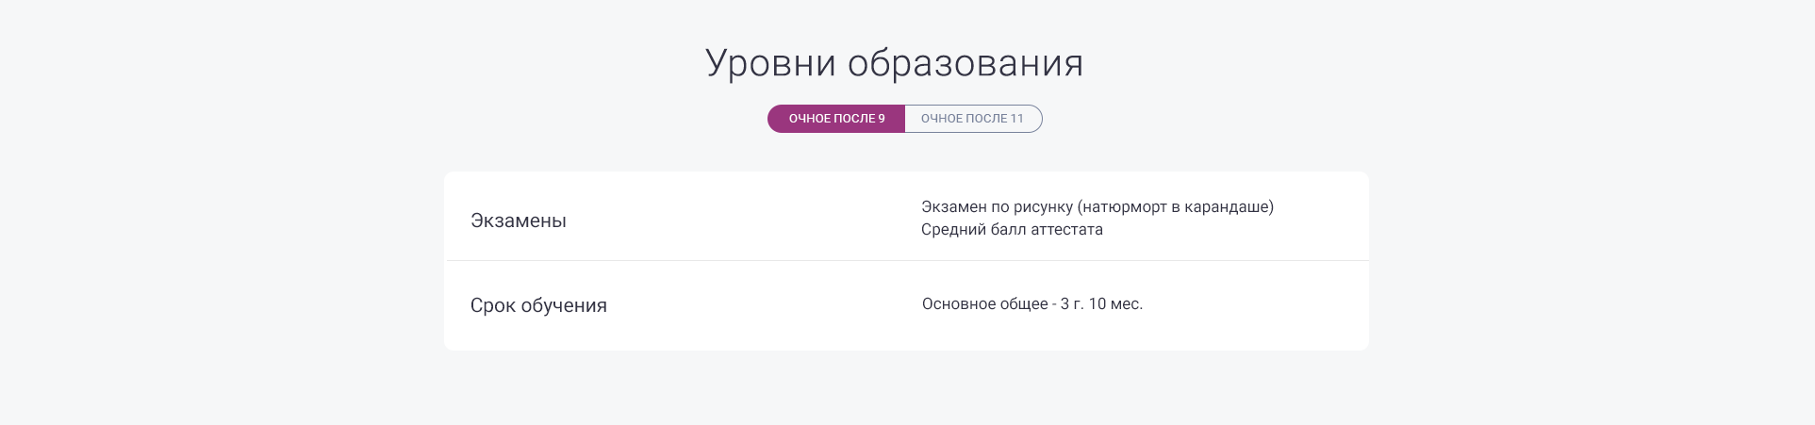Click the Средний балл аттестата text

click(1012, 230)
